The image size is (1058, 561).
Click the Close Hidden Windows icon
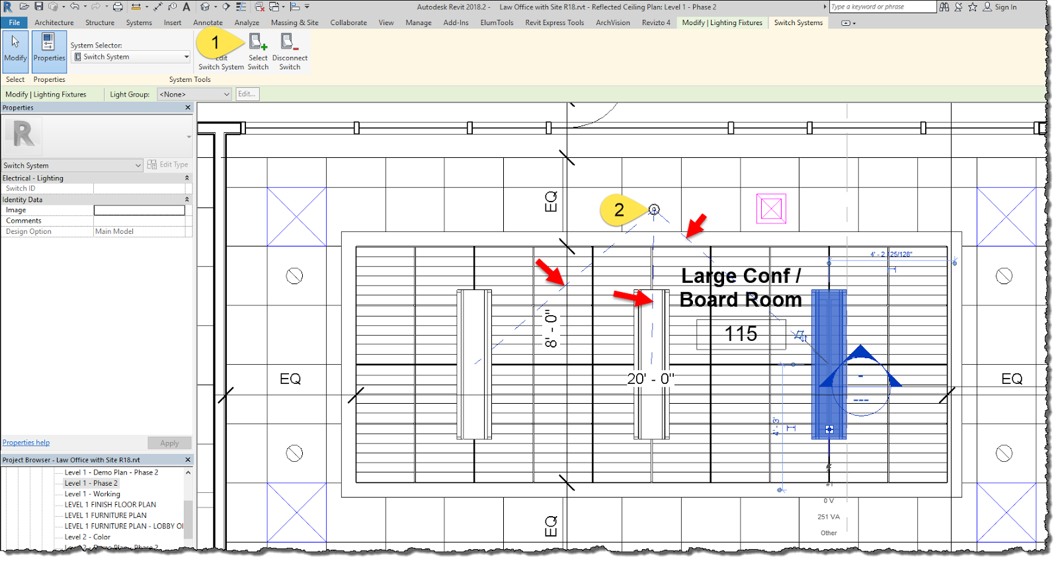[260, 7]
